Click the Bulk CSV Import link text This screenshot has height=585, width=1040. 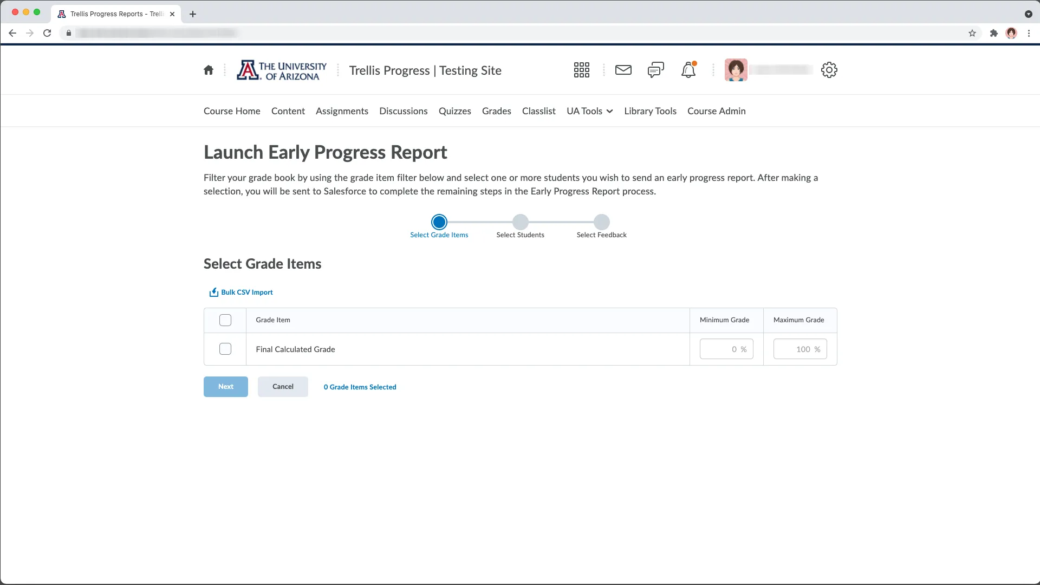(x=247, y=292)
